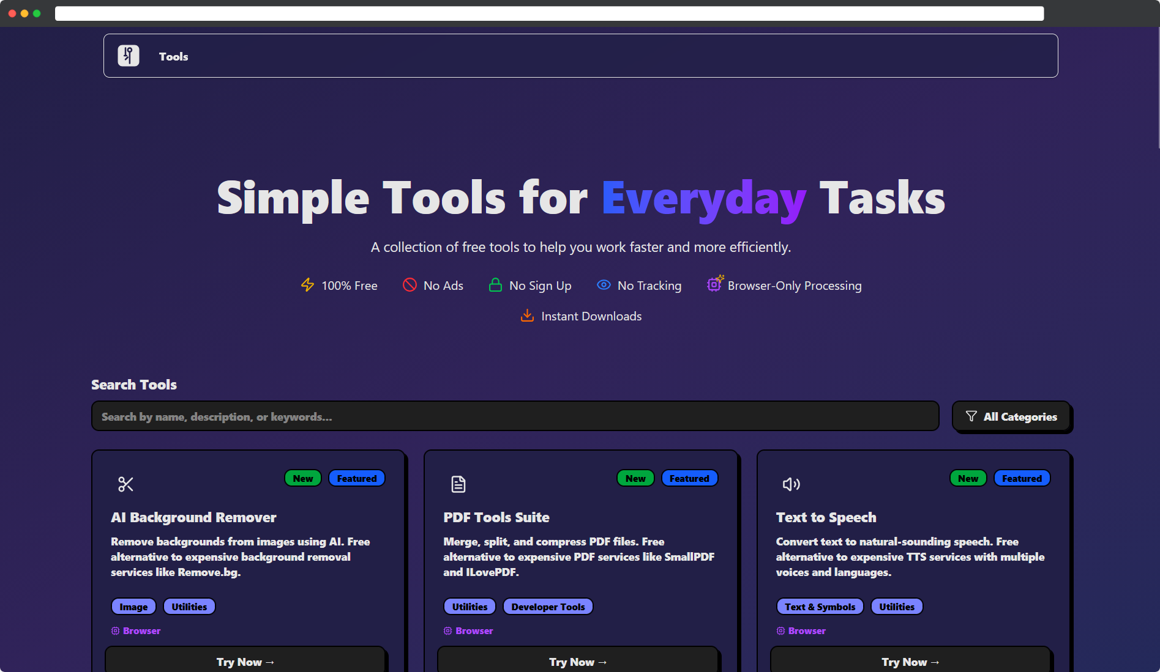Screen dimensions: 1160x672
Task: Select the Developer Tools tag
Action: point(548,607)
